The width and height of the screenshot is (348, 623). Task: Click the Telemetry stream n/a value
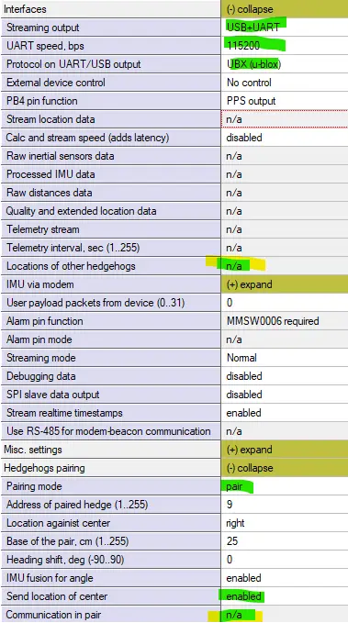(x=285, y=229)
